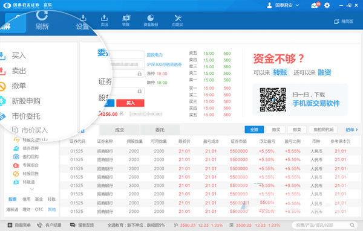
Task: Open the settings gear in the title bar
Action: [x=327, y=5]
